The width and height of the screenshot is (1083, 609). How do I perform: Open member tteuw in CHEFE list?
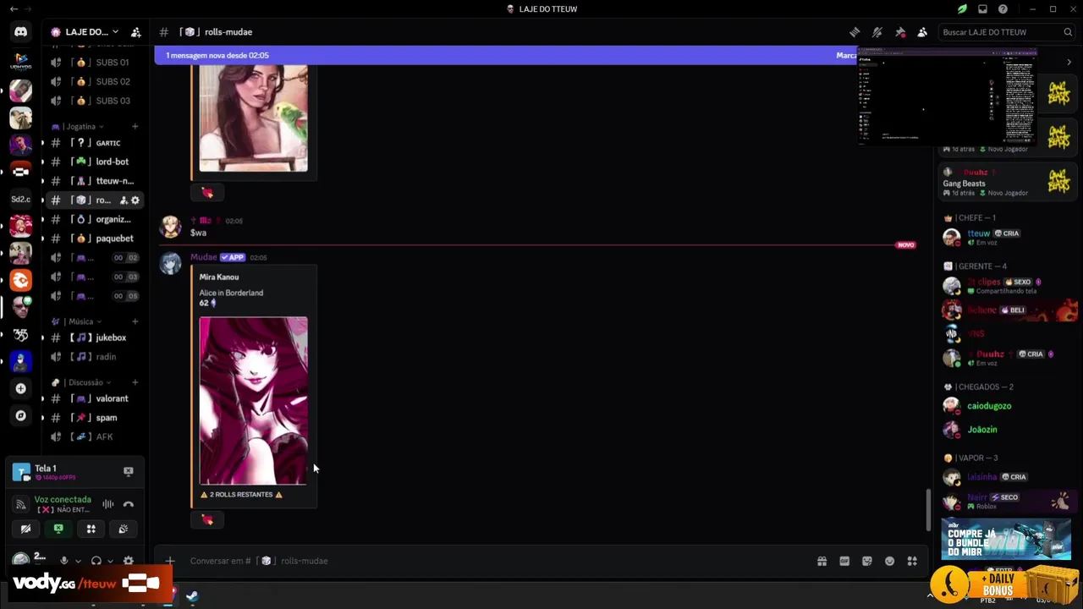(1006, 237)
